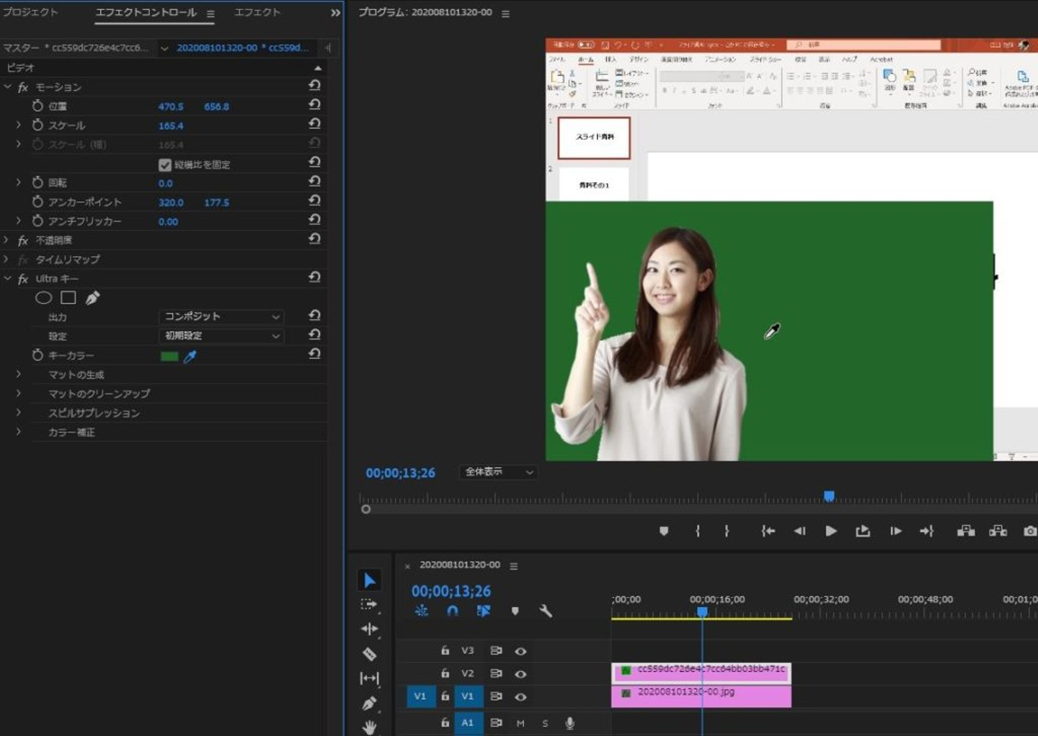Viewport: 1038px width, 736px height.
Task: Reset the Scale parameter
Action: (314, 124)
